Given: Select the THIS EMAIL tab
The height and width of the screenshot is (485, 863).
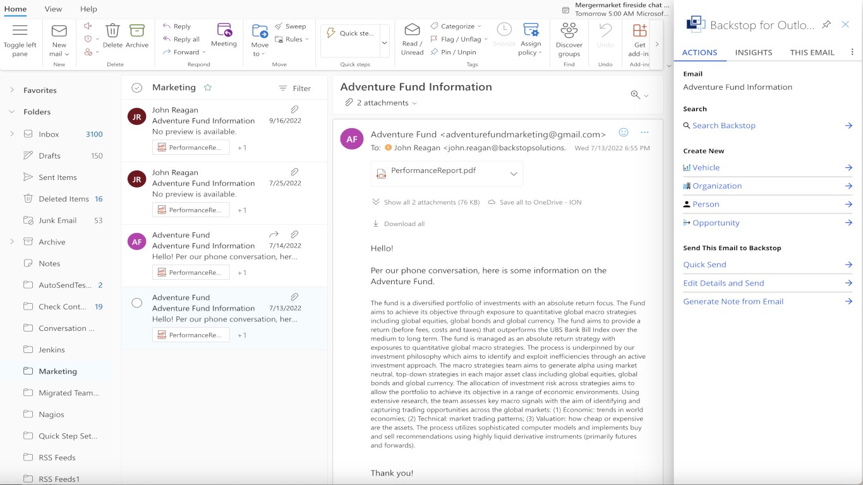Looking at the screenshot, I should click(x=812, y=52).
